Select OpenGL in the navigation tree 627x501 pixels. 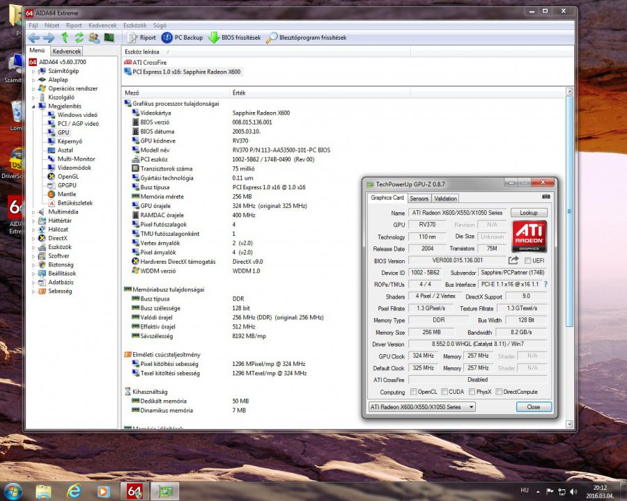68,177
